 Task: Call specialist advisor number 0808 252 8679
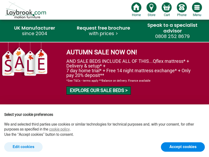(172, 36)
